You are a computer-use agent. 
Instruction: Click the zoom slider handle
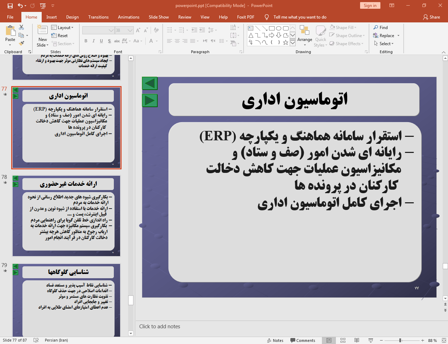(400, 341)
